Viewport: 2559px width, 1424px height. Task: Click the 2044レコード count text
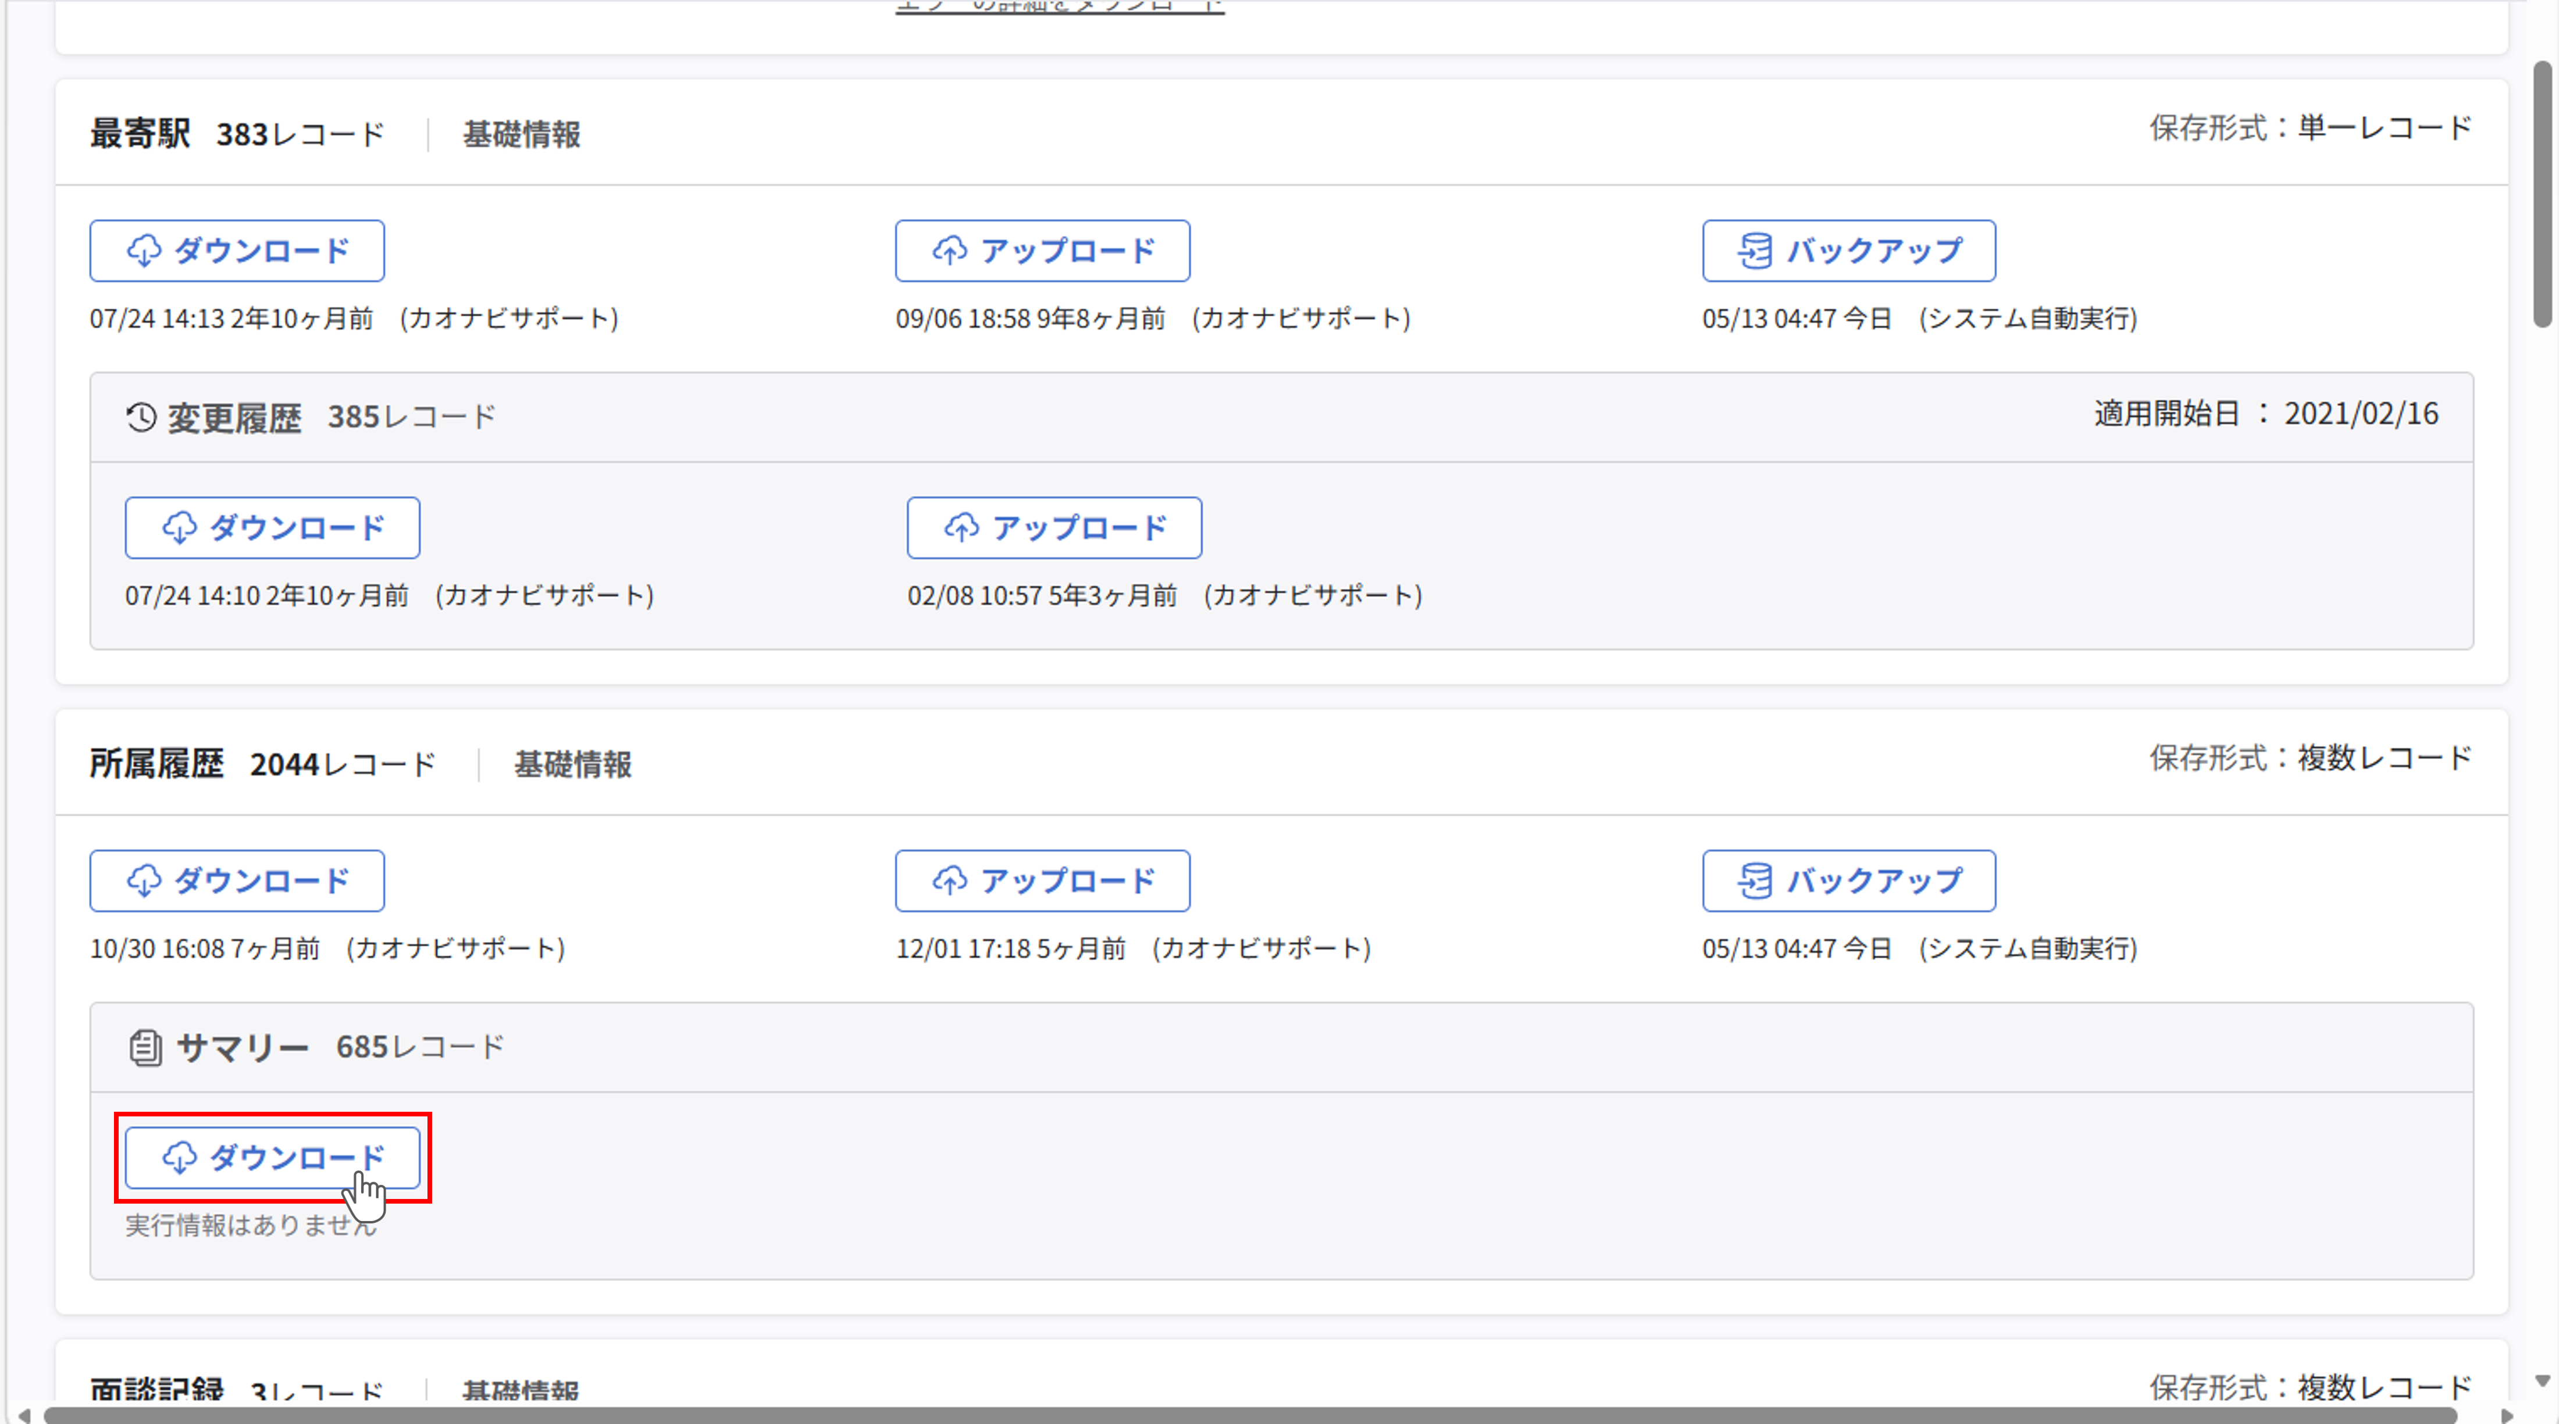click(343, 765)
